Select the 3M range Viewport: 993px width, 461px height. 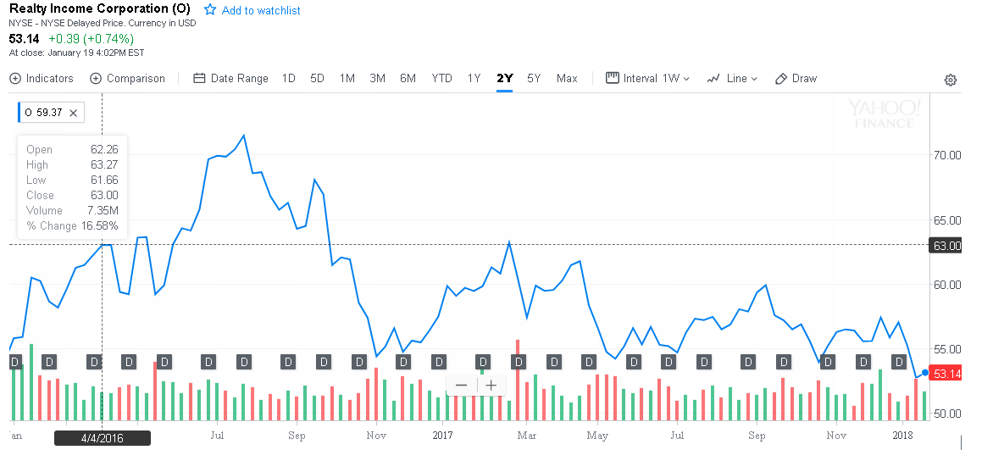[377, 79]
